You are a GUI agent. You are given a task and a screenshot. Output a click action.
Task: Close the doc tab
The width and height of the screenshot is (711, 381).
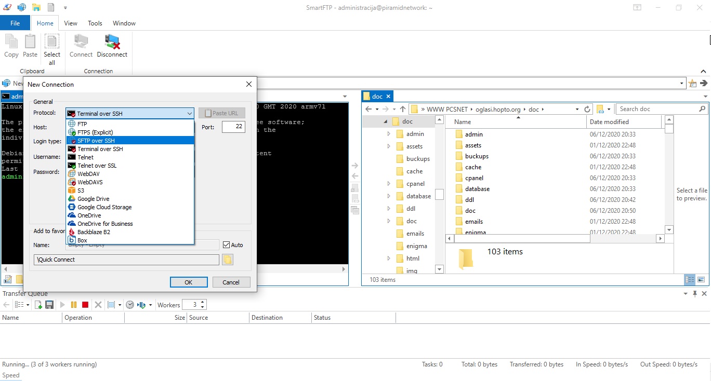tap(388, 96)
